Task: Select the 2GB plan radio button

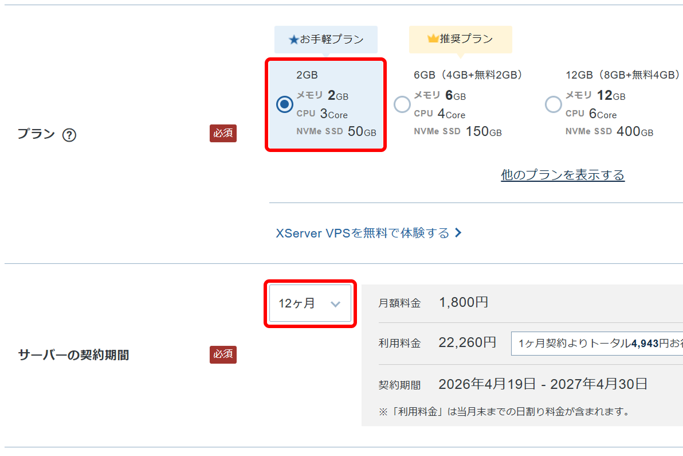Action: [285, 104]
